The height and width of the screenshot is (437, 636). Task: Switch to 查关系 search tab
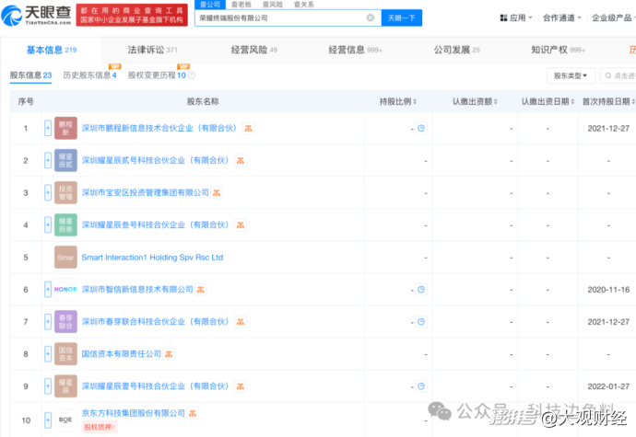[x=304, y=5]
